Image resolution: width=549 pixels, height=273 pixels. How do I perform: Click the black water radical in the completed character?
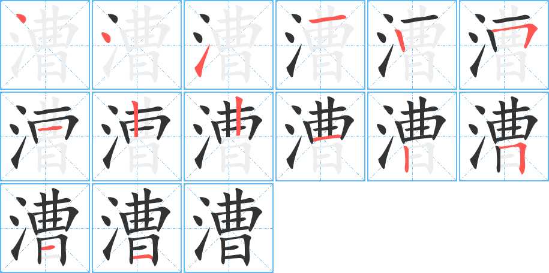[x=202, y=229]
